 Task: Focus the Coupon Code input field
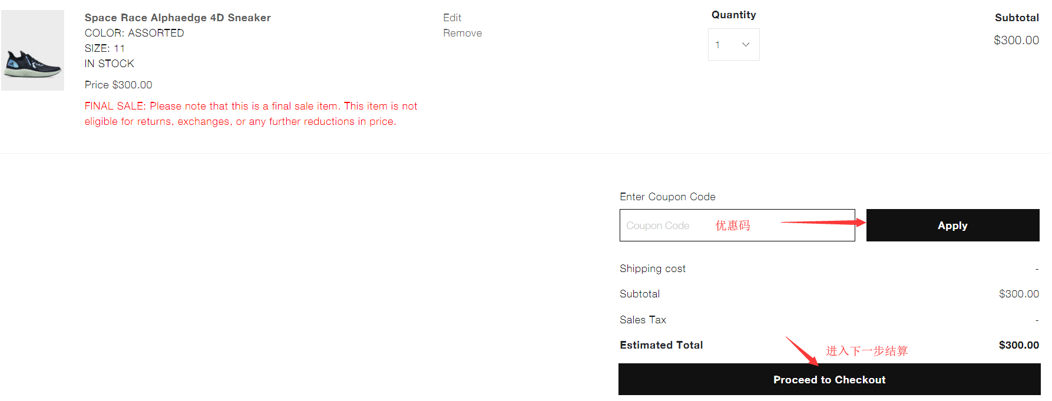[x=666, y=226]
